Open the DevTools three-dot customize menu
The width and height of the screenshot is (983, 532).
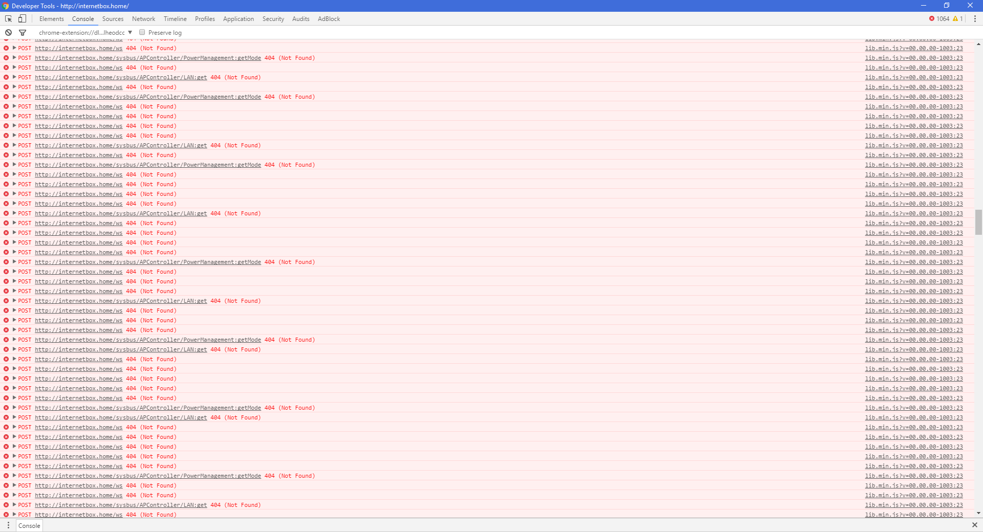[x=974, y=18]
